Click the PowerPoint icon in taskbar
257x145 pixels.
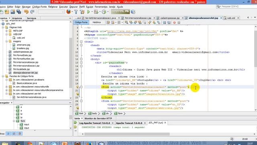65,143
